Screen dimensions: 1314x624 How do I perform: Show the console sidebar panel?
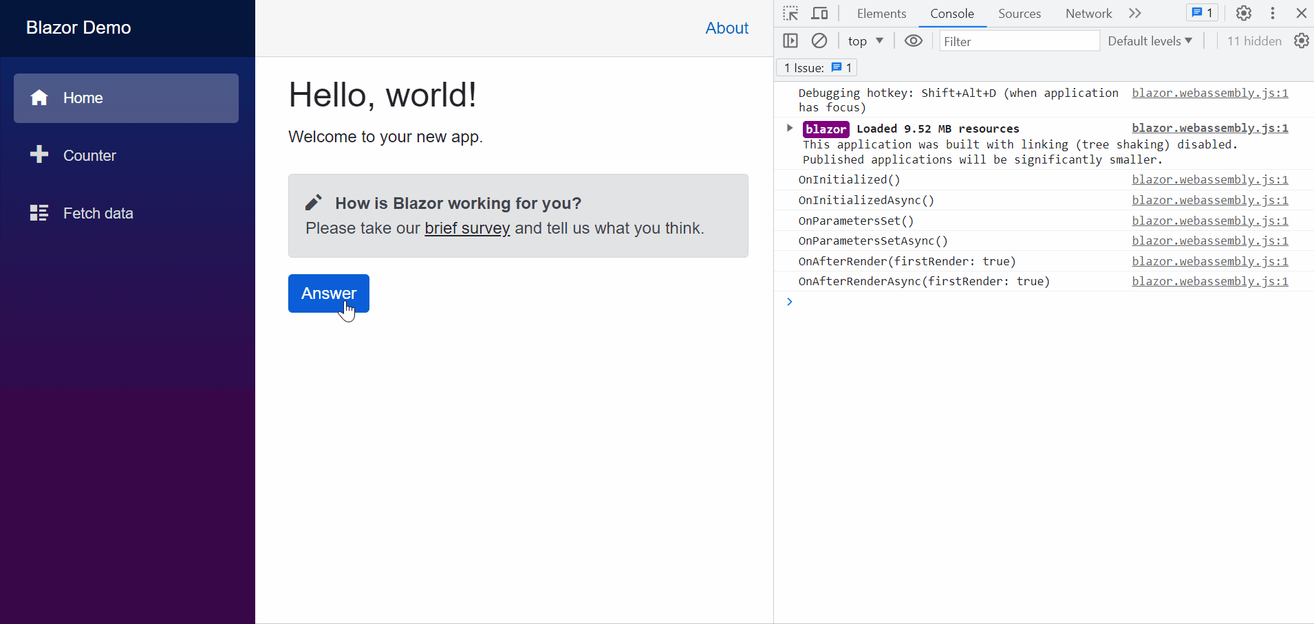[790, 41]
